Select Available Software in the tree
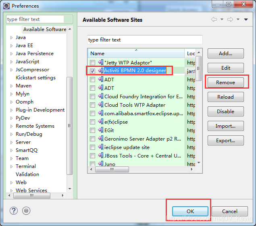The image size is (256, 226). pyautogui.click(x=45, y=29)
